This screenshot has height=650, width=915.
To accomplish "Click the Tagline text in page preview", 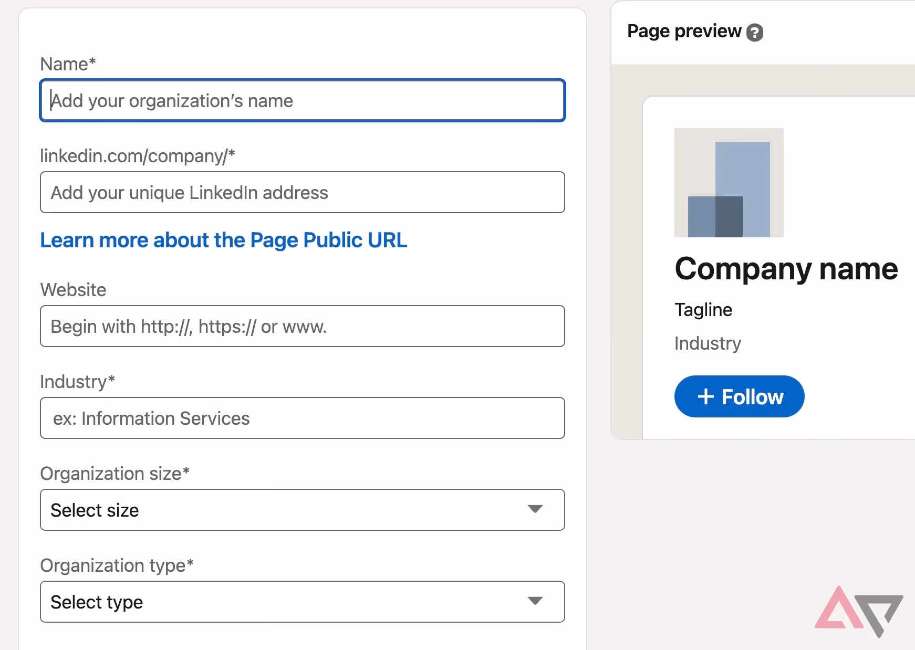I will pyautogui.click(x=703, y=310).
